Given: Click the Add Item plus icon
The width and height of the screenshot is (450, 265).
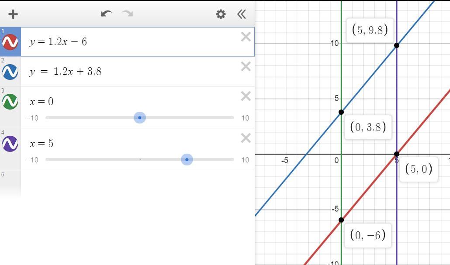Looking at the screenshot, I should 13,14.
